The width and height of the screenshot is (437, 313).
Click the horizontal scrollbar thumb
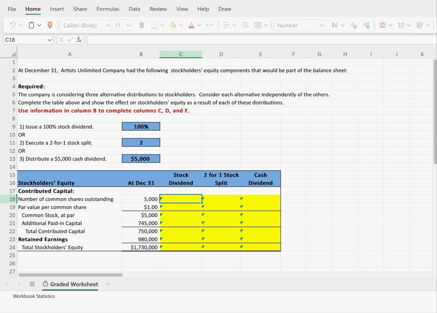pos(71,275)
